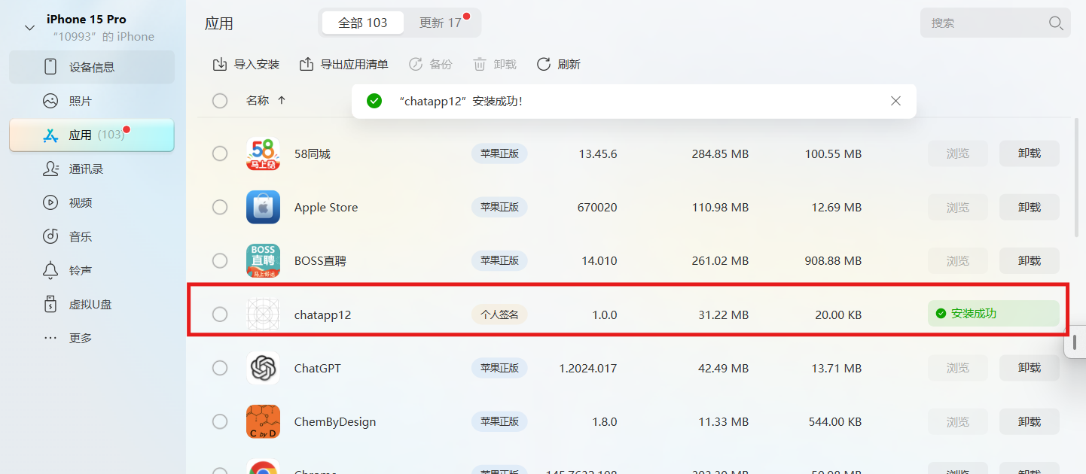Click 浏览 for Apple Store
Screen dimensions: 1086x474
coord(957,207)
